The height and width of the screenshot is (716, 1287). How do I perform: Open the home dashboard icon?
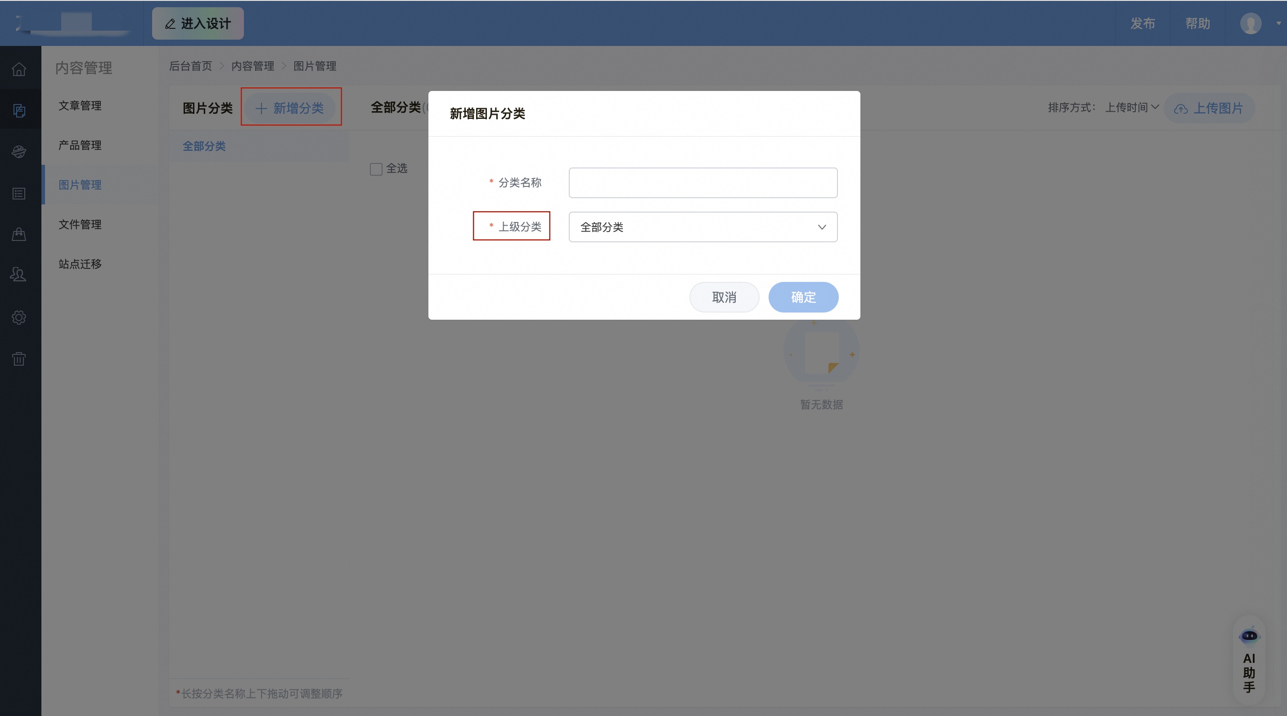coord(19,68)
